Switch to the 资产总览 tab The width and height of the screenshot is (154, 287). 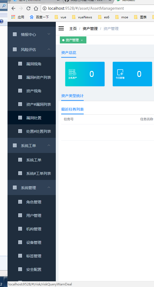coord(69,53)
